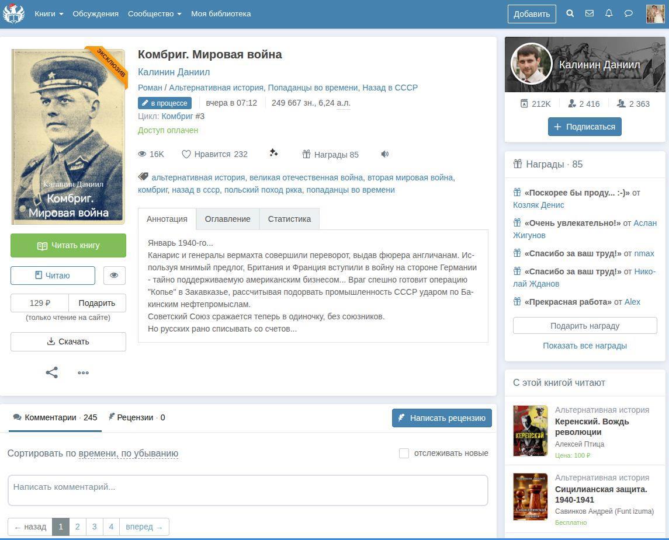Screen dimensions: 669x540
Task: Open the Сицилианская защита. 1940-1941 title link
Action: click(x=601, y=494)
